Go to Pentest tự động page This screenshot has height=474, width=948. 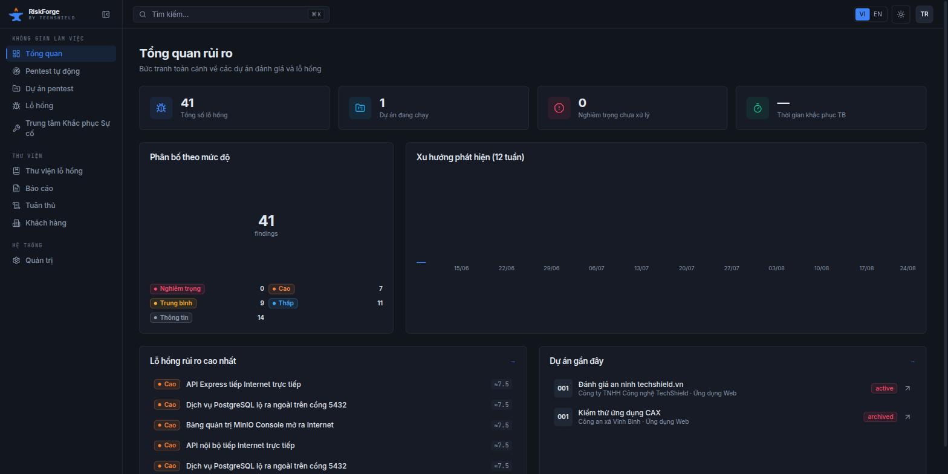tap(61, 71)
